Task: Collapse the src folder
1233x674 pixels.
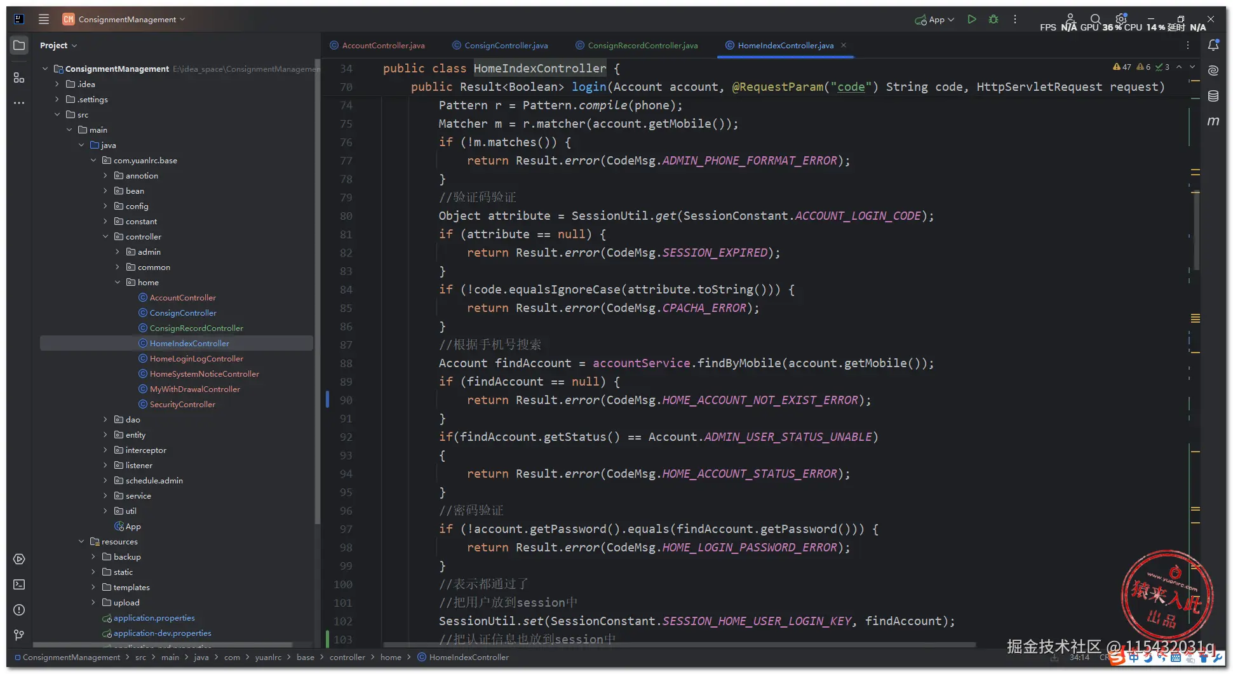Action: [57, 114]
